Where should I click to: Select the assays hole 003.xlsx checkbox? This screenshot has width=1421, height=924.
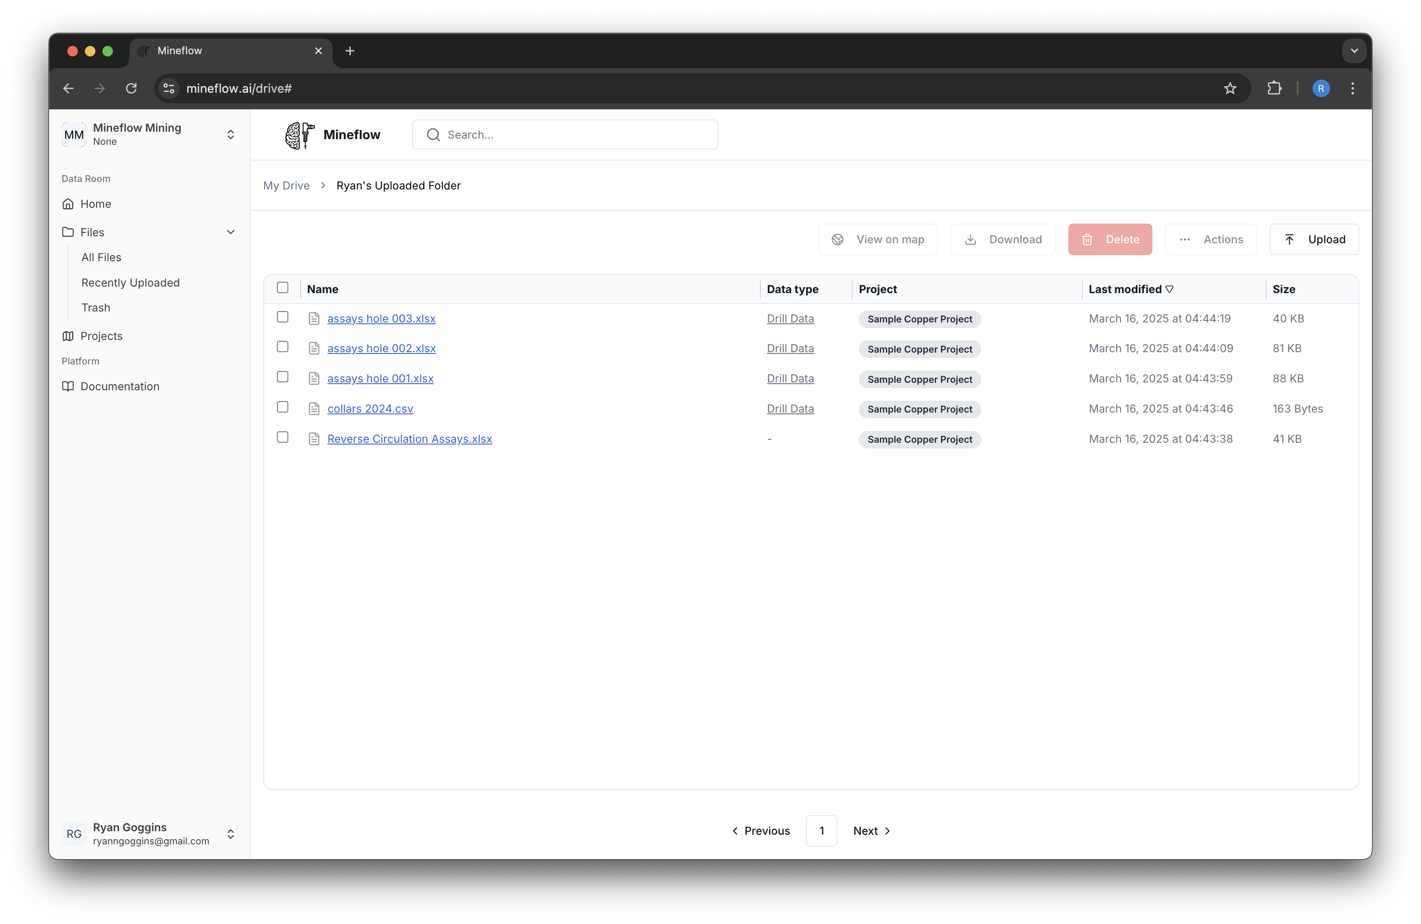pos(283,317)
